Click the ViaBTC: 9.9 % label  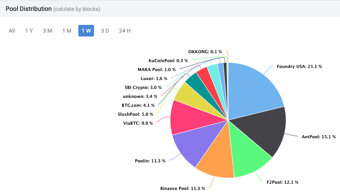138,123
